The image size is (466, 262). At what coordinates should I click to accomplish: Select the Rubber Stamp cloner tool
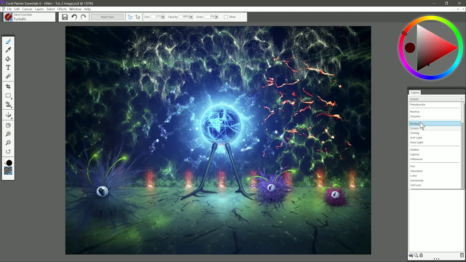click(x=8, y=105)
